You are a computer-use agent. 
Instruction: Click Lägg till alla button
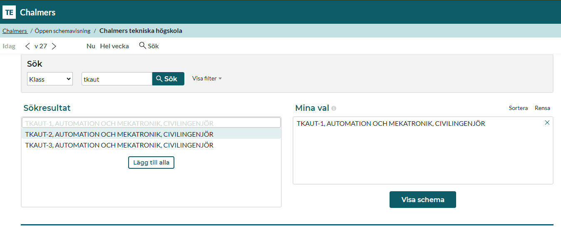(x=151, y=162)
